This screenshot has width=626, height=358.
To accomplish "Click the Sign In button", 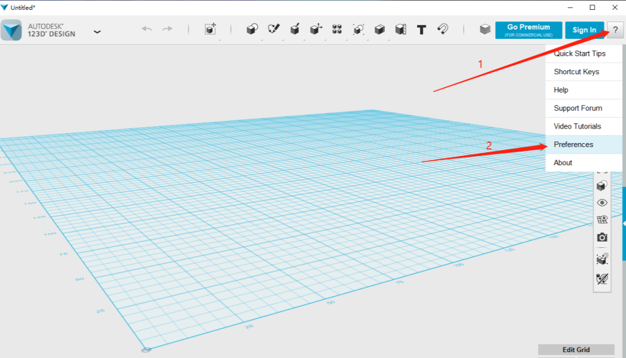I will 584,30.
